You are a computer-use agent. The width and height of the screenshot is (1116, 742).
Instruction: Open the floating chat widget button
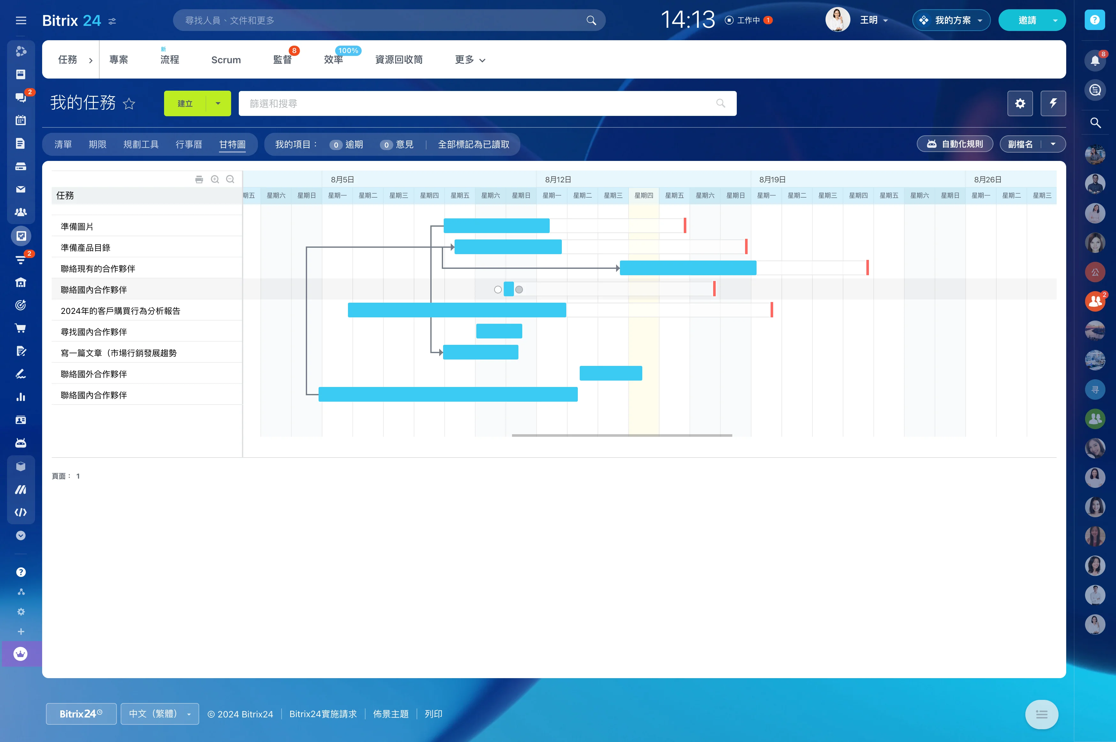tap(1041, 714)
